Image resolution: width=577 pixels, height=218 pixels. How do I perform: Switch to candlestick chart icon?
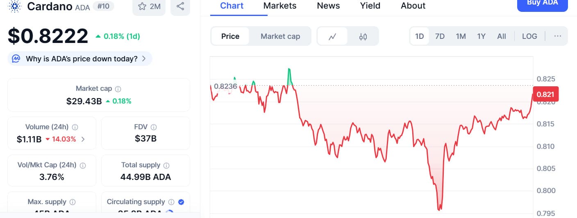[363, 36]
